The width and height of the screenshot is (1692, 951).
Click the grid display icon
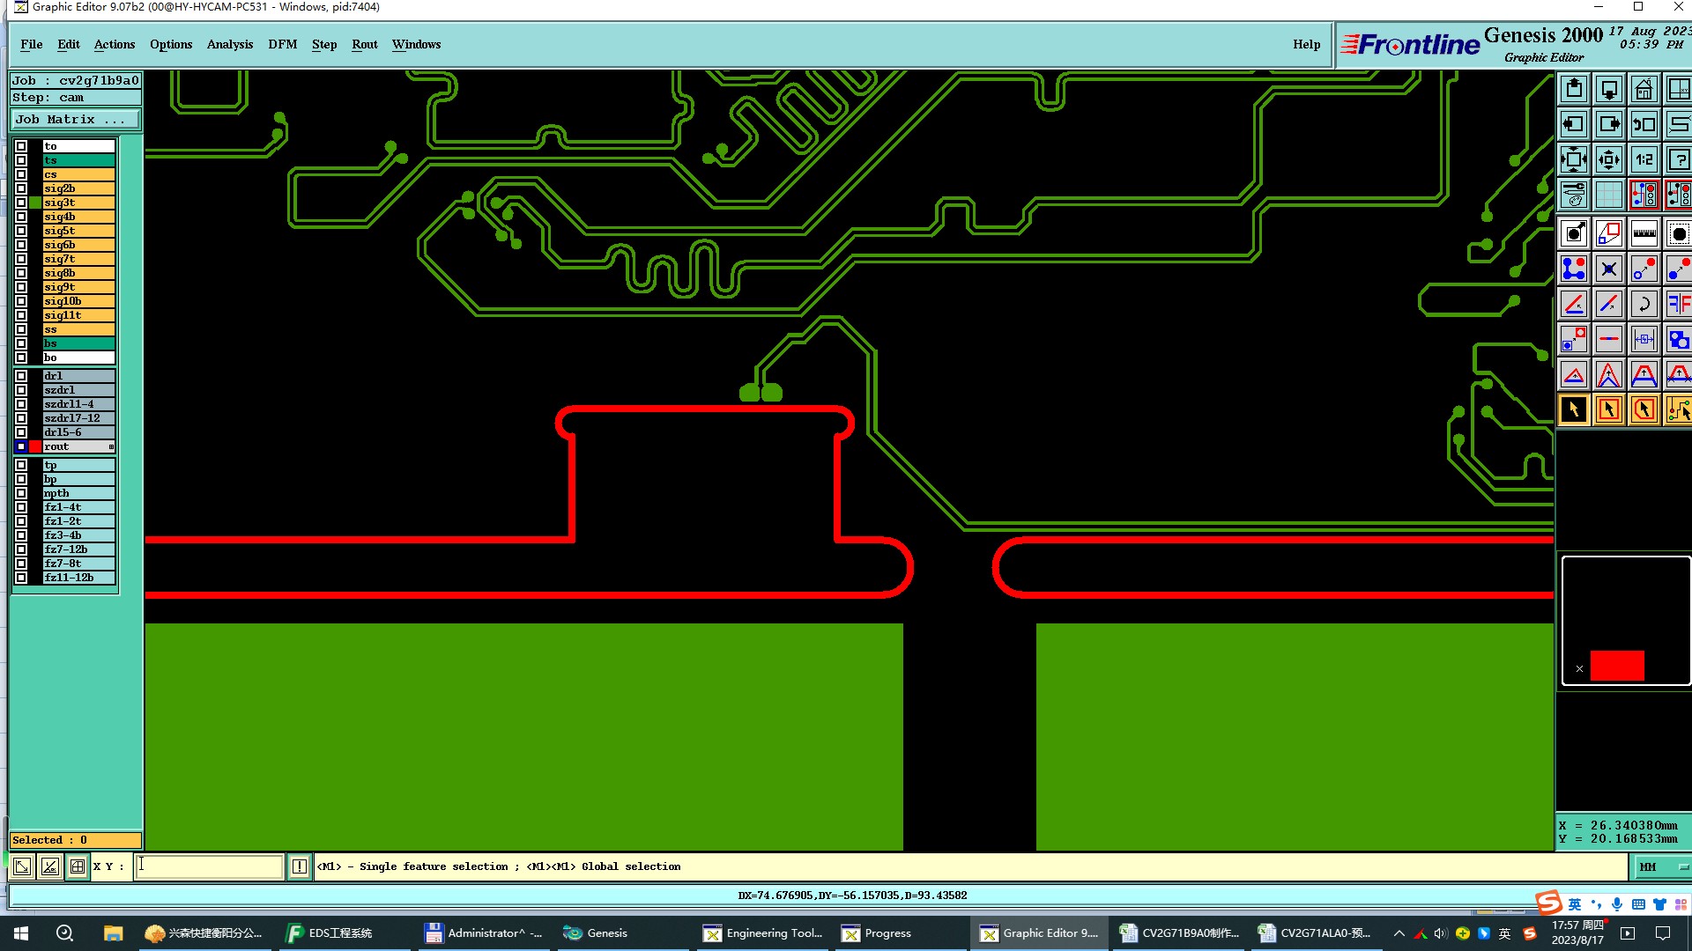[x=1608, y=195]
